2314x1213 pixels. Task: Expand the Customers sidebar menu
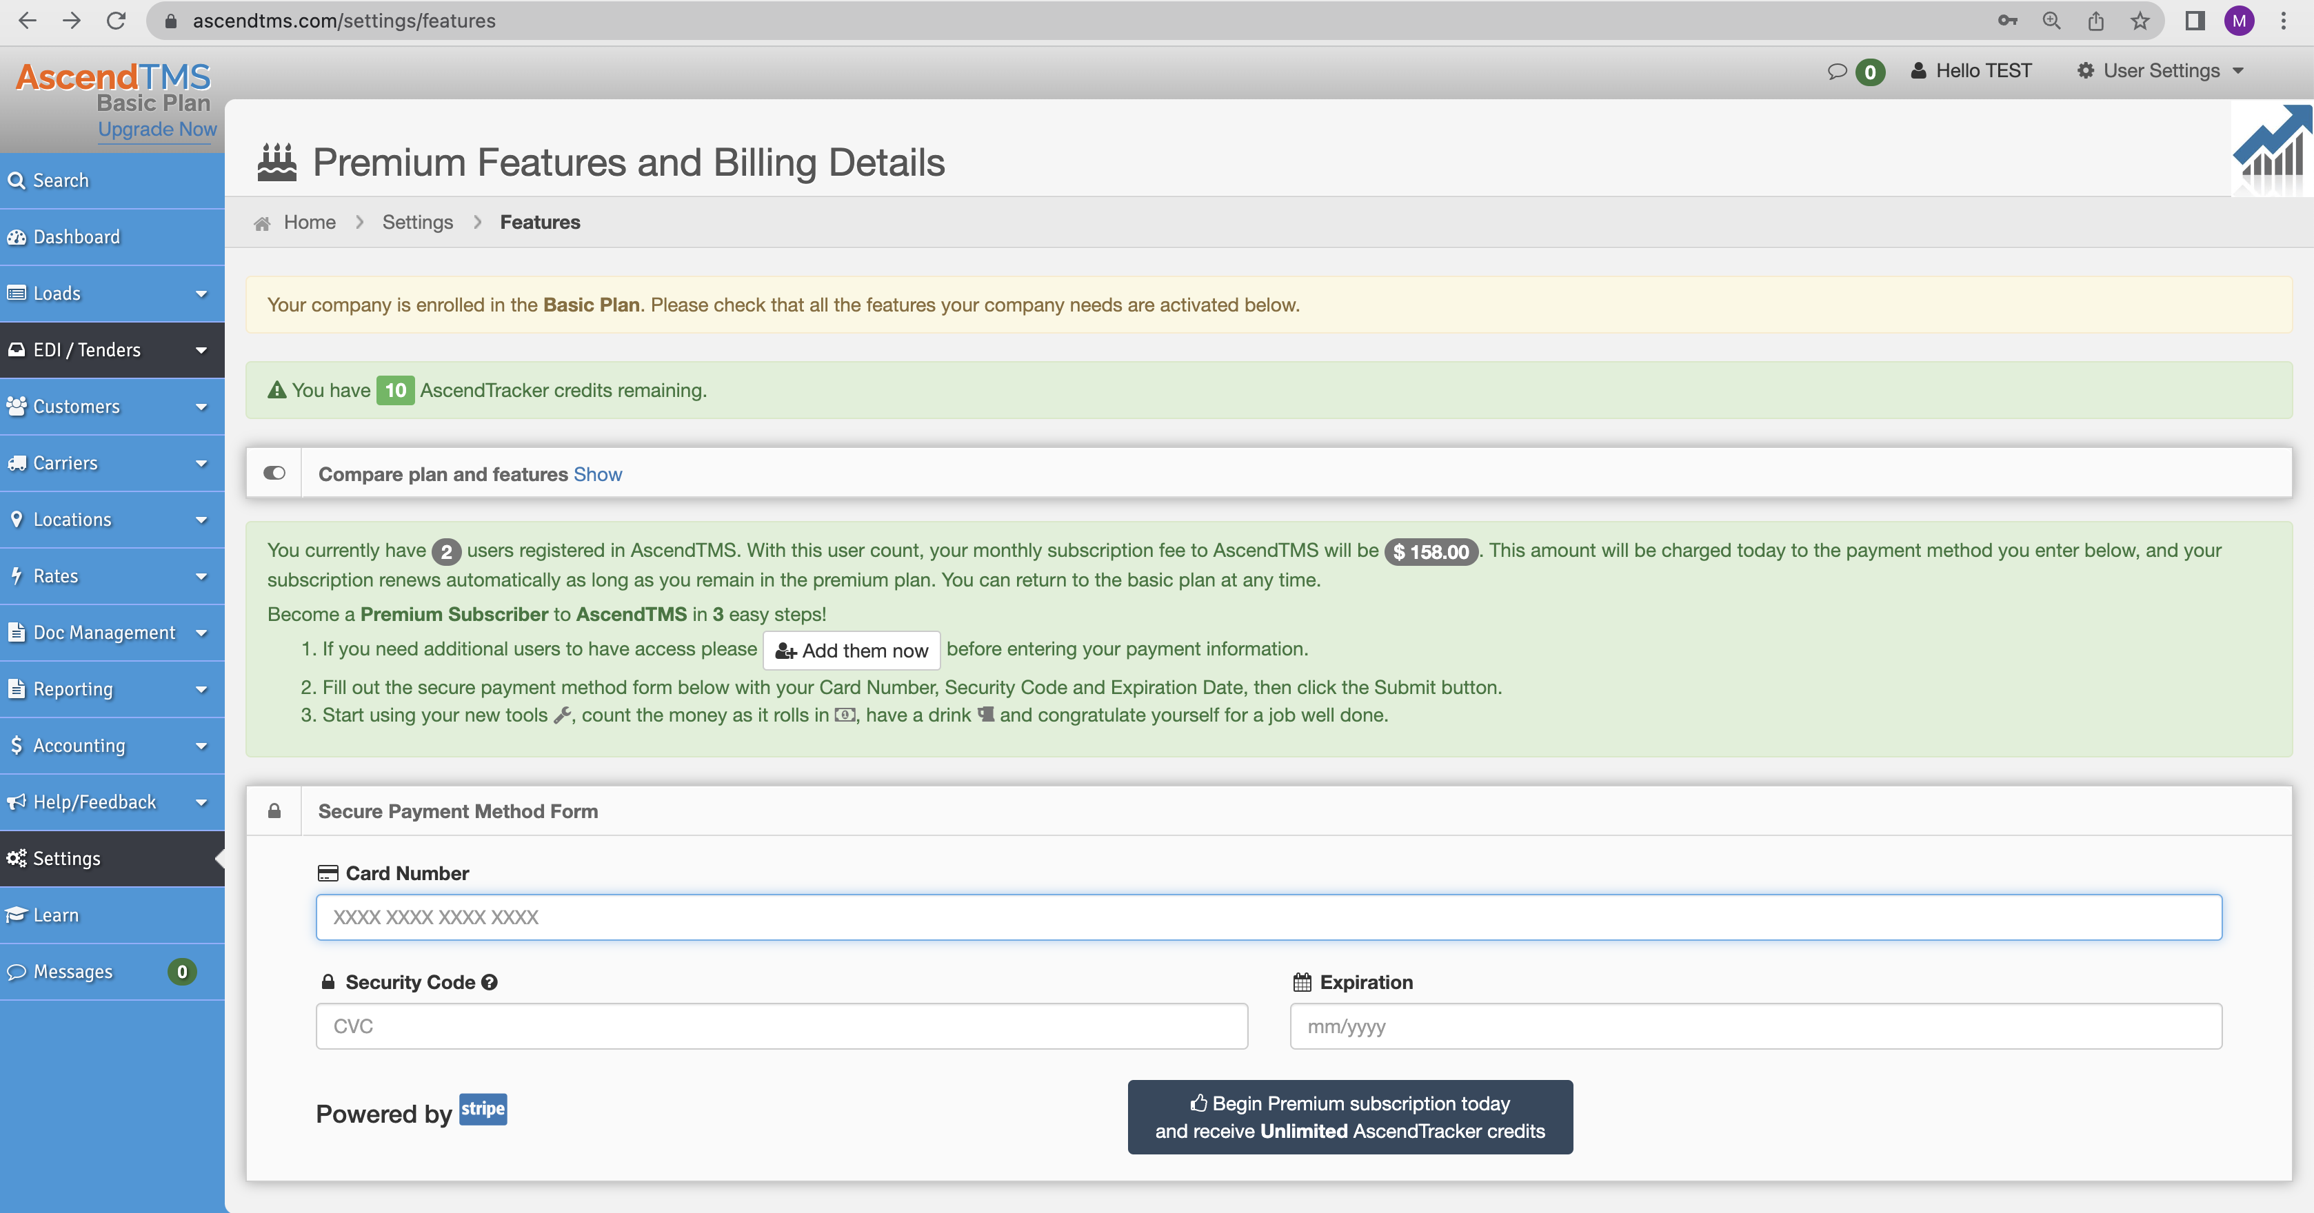point(112,407)
